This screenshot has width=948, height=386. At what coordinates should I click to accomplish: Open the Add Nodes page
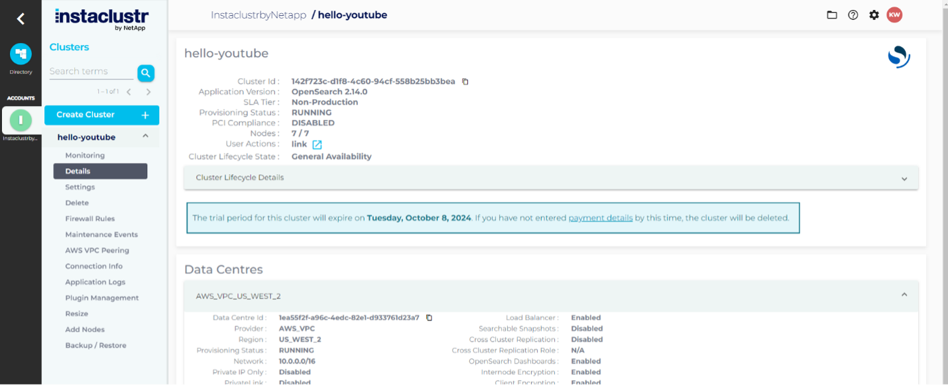click(x=85, y=330)
